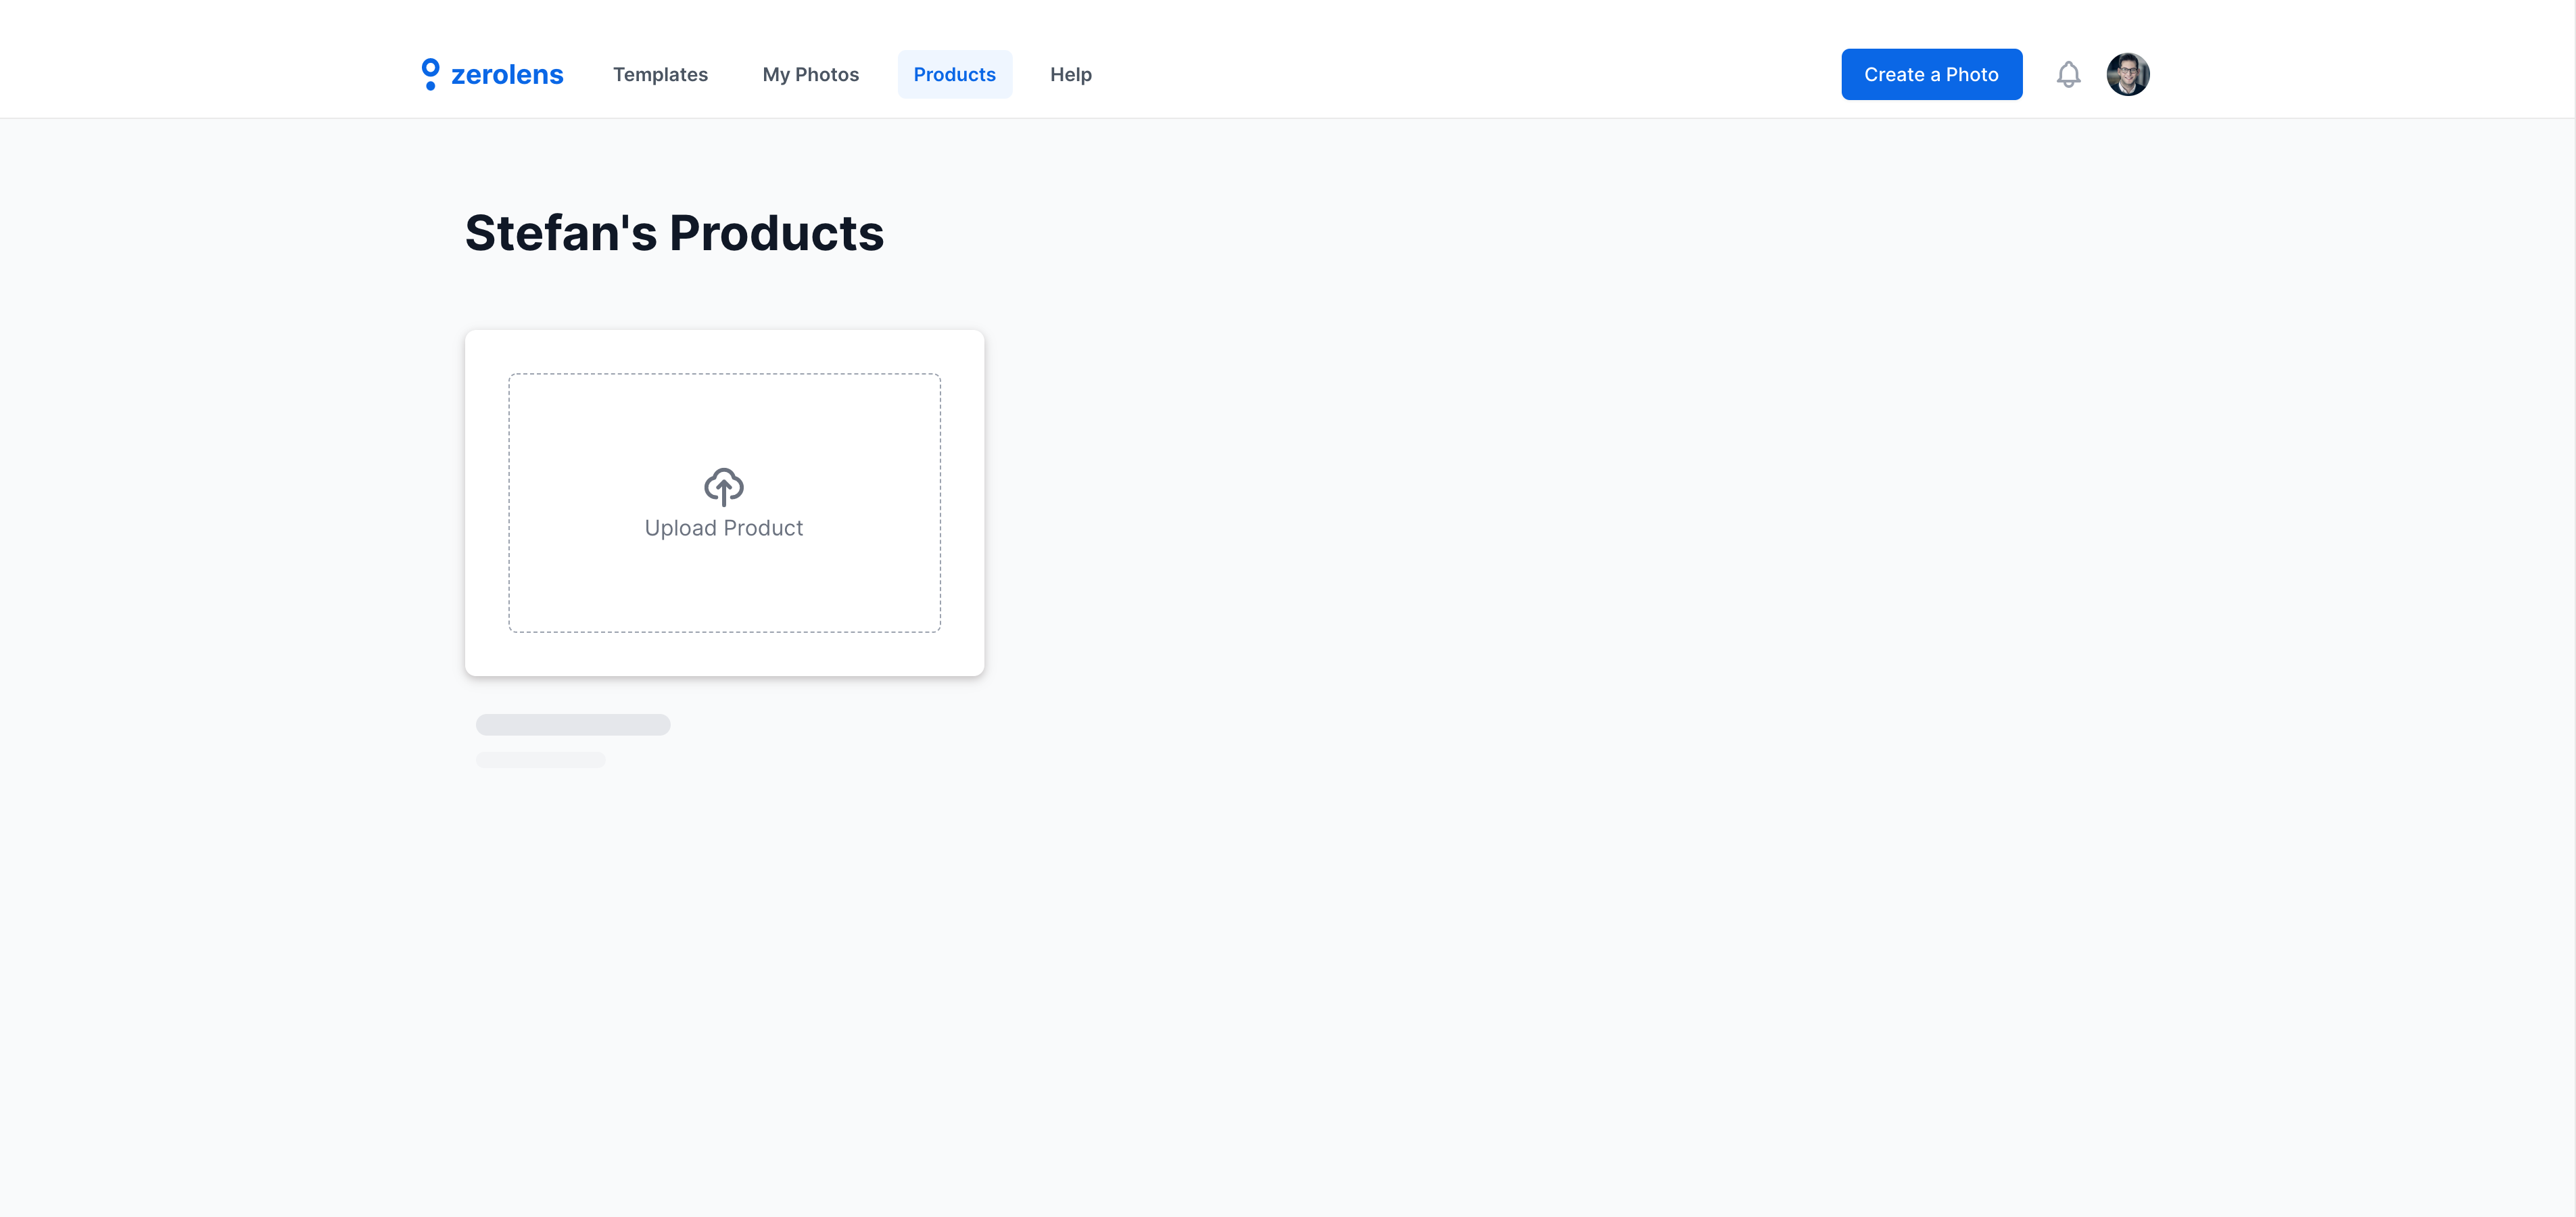2576x1217 pixels.
Task: Open the user profile avatar menu
Action: (2127, 74)
